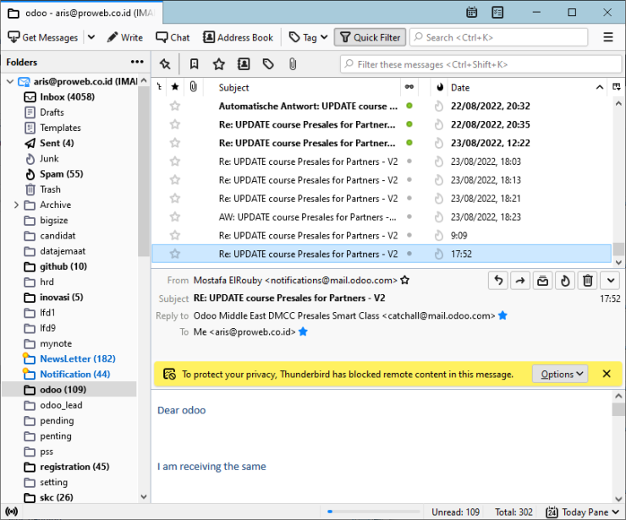Image resolution: width=626 pixels, height=520 pixels.
Task: Open the Spam (55) folder
Action: tap(61, 174)
